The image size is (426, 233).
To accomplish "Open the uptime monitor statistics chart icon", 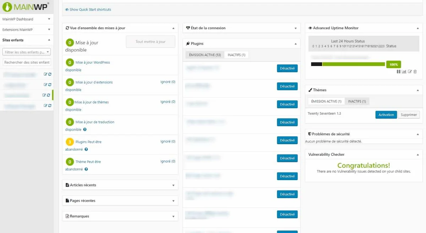I will (x=404, y=72).
